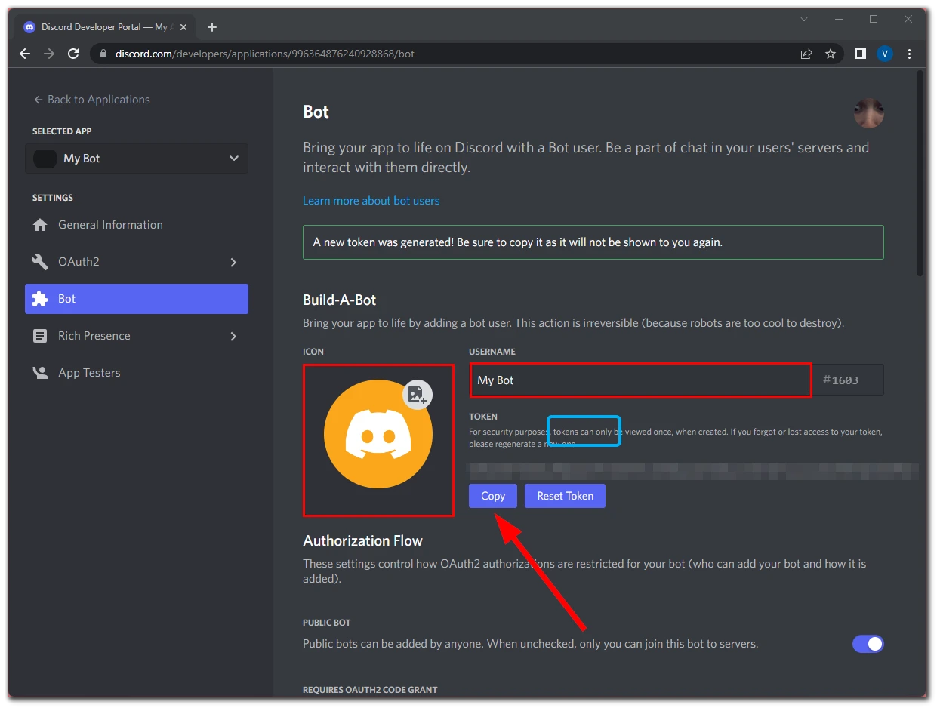Select the App Testers people icon
940x711 pixels.
pos(40,372)
